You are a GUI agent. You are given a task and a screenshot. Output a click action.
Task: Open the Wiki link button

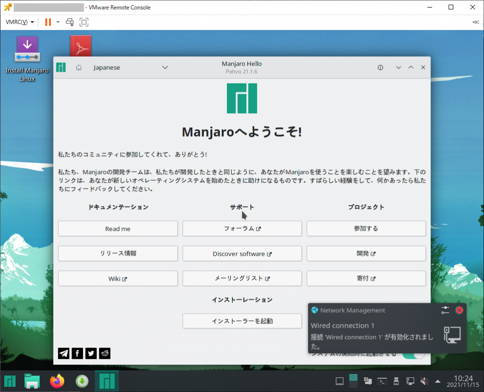(x=118, y=279)
